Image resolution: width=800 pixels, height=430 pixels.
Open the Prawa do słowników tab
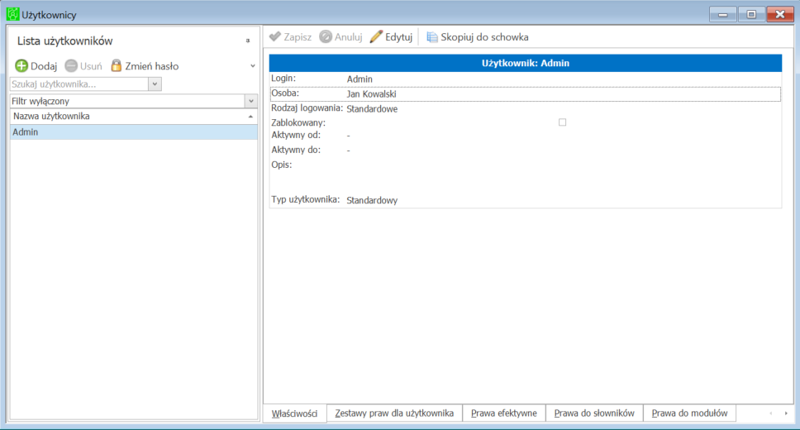pos(594,413)
